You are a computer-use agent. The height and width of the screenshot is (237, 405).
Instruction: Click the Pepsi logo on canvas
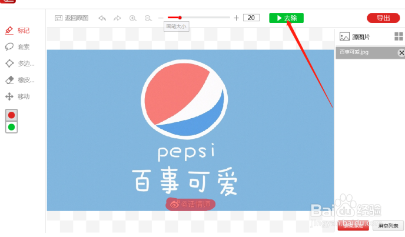coord(184,99)
